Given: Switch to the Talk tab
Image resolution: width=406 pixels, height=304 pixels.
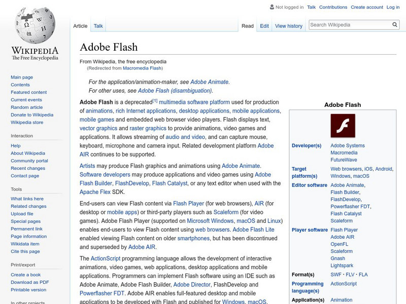Looking at the screenshot, I should (x=97, y=25).
